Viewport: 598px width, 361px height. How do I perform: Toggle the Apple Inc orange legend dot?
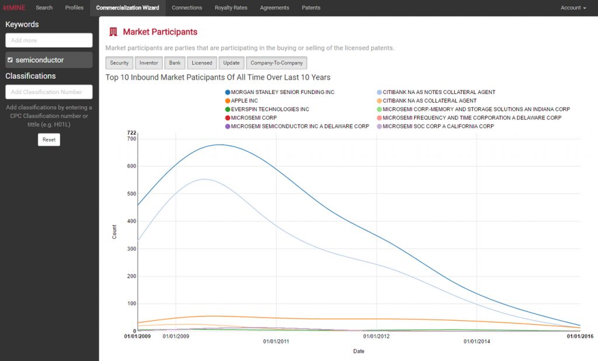tap(227, 101)
